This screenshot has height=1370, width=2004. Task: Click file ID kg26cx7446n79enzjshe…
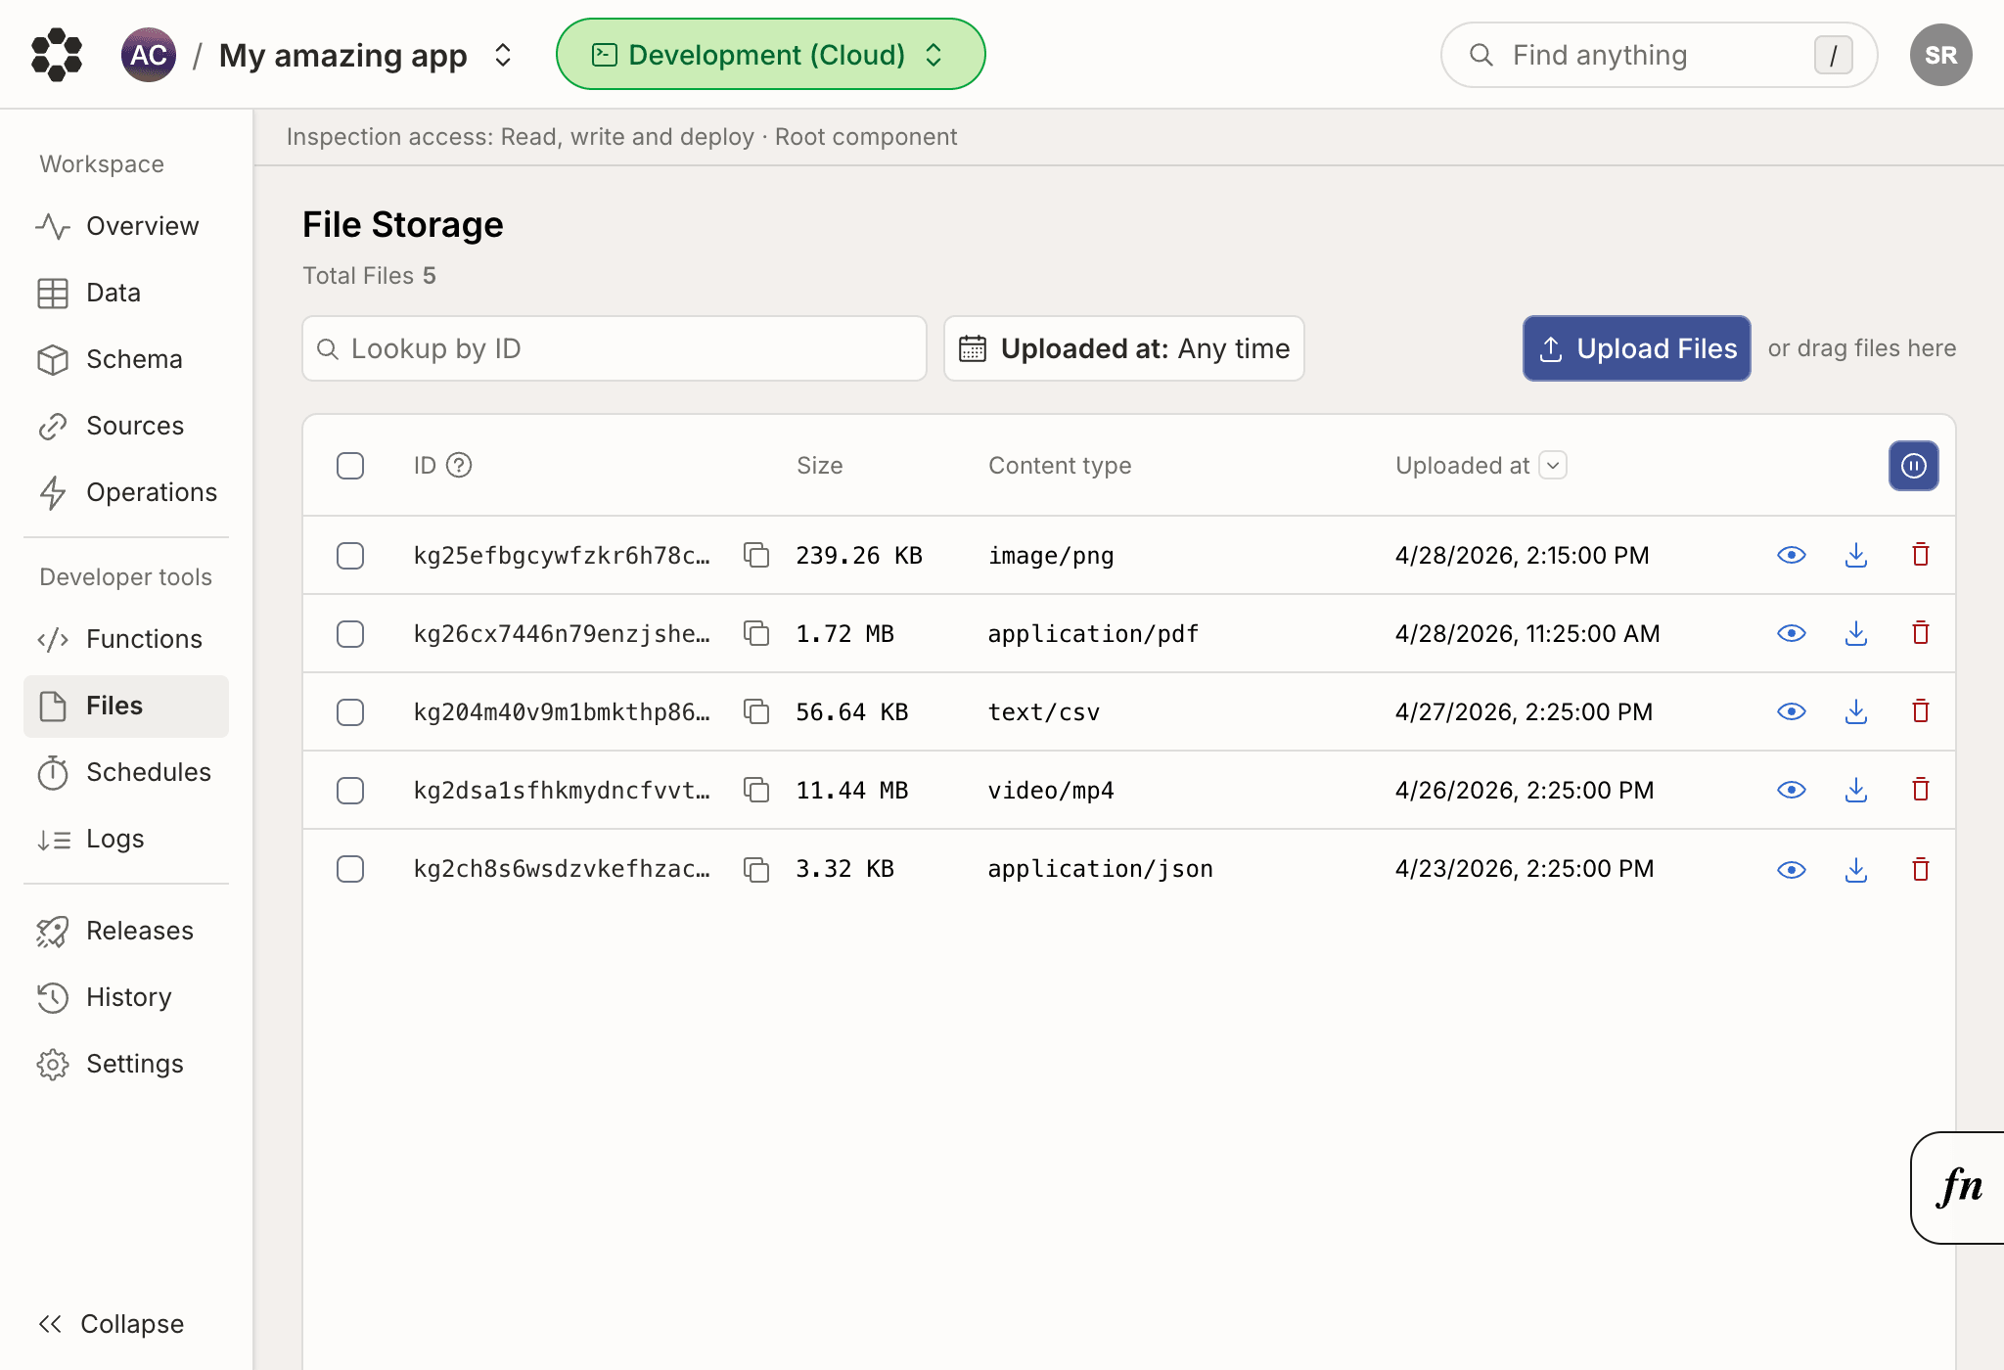562,634
